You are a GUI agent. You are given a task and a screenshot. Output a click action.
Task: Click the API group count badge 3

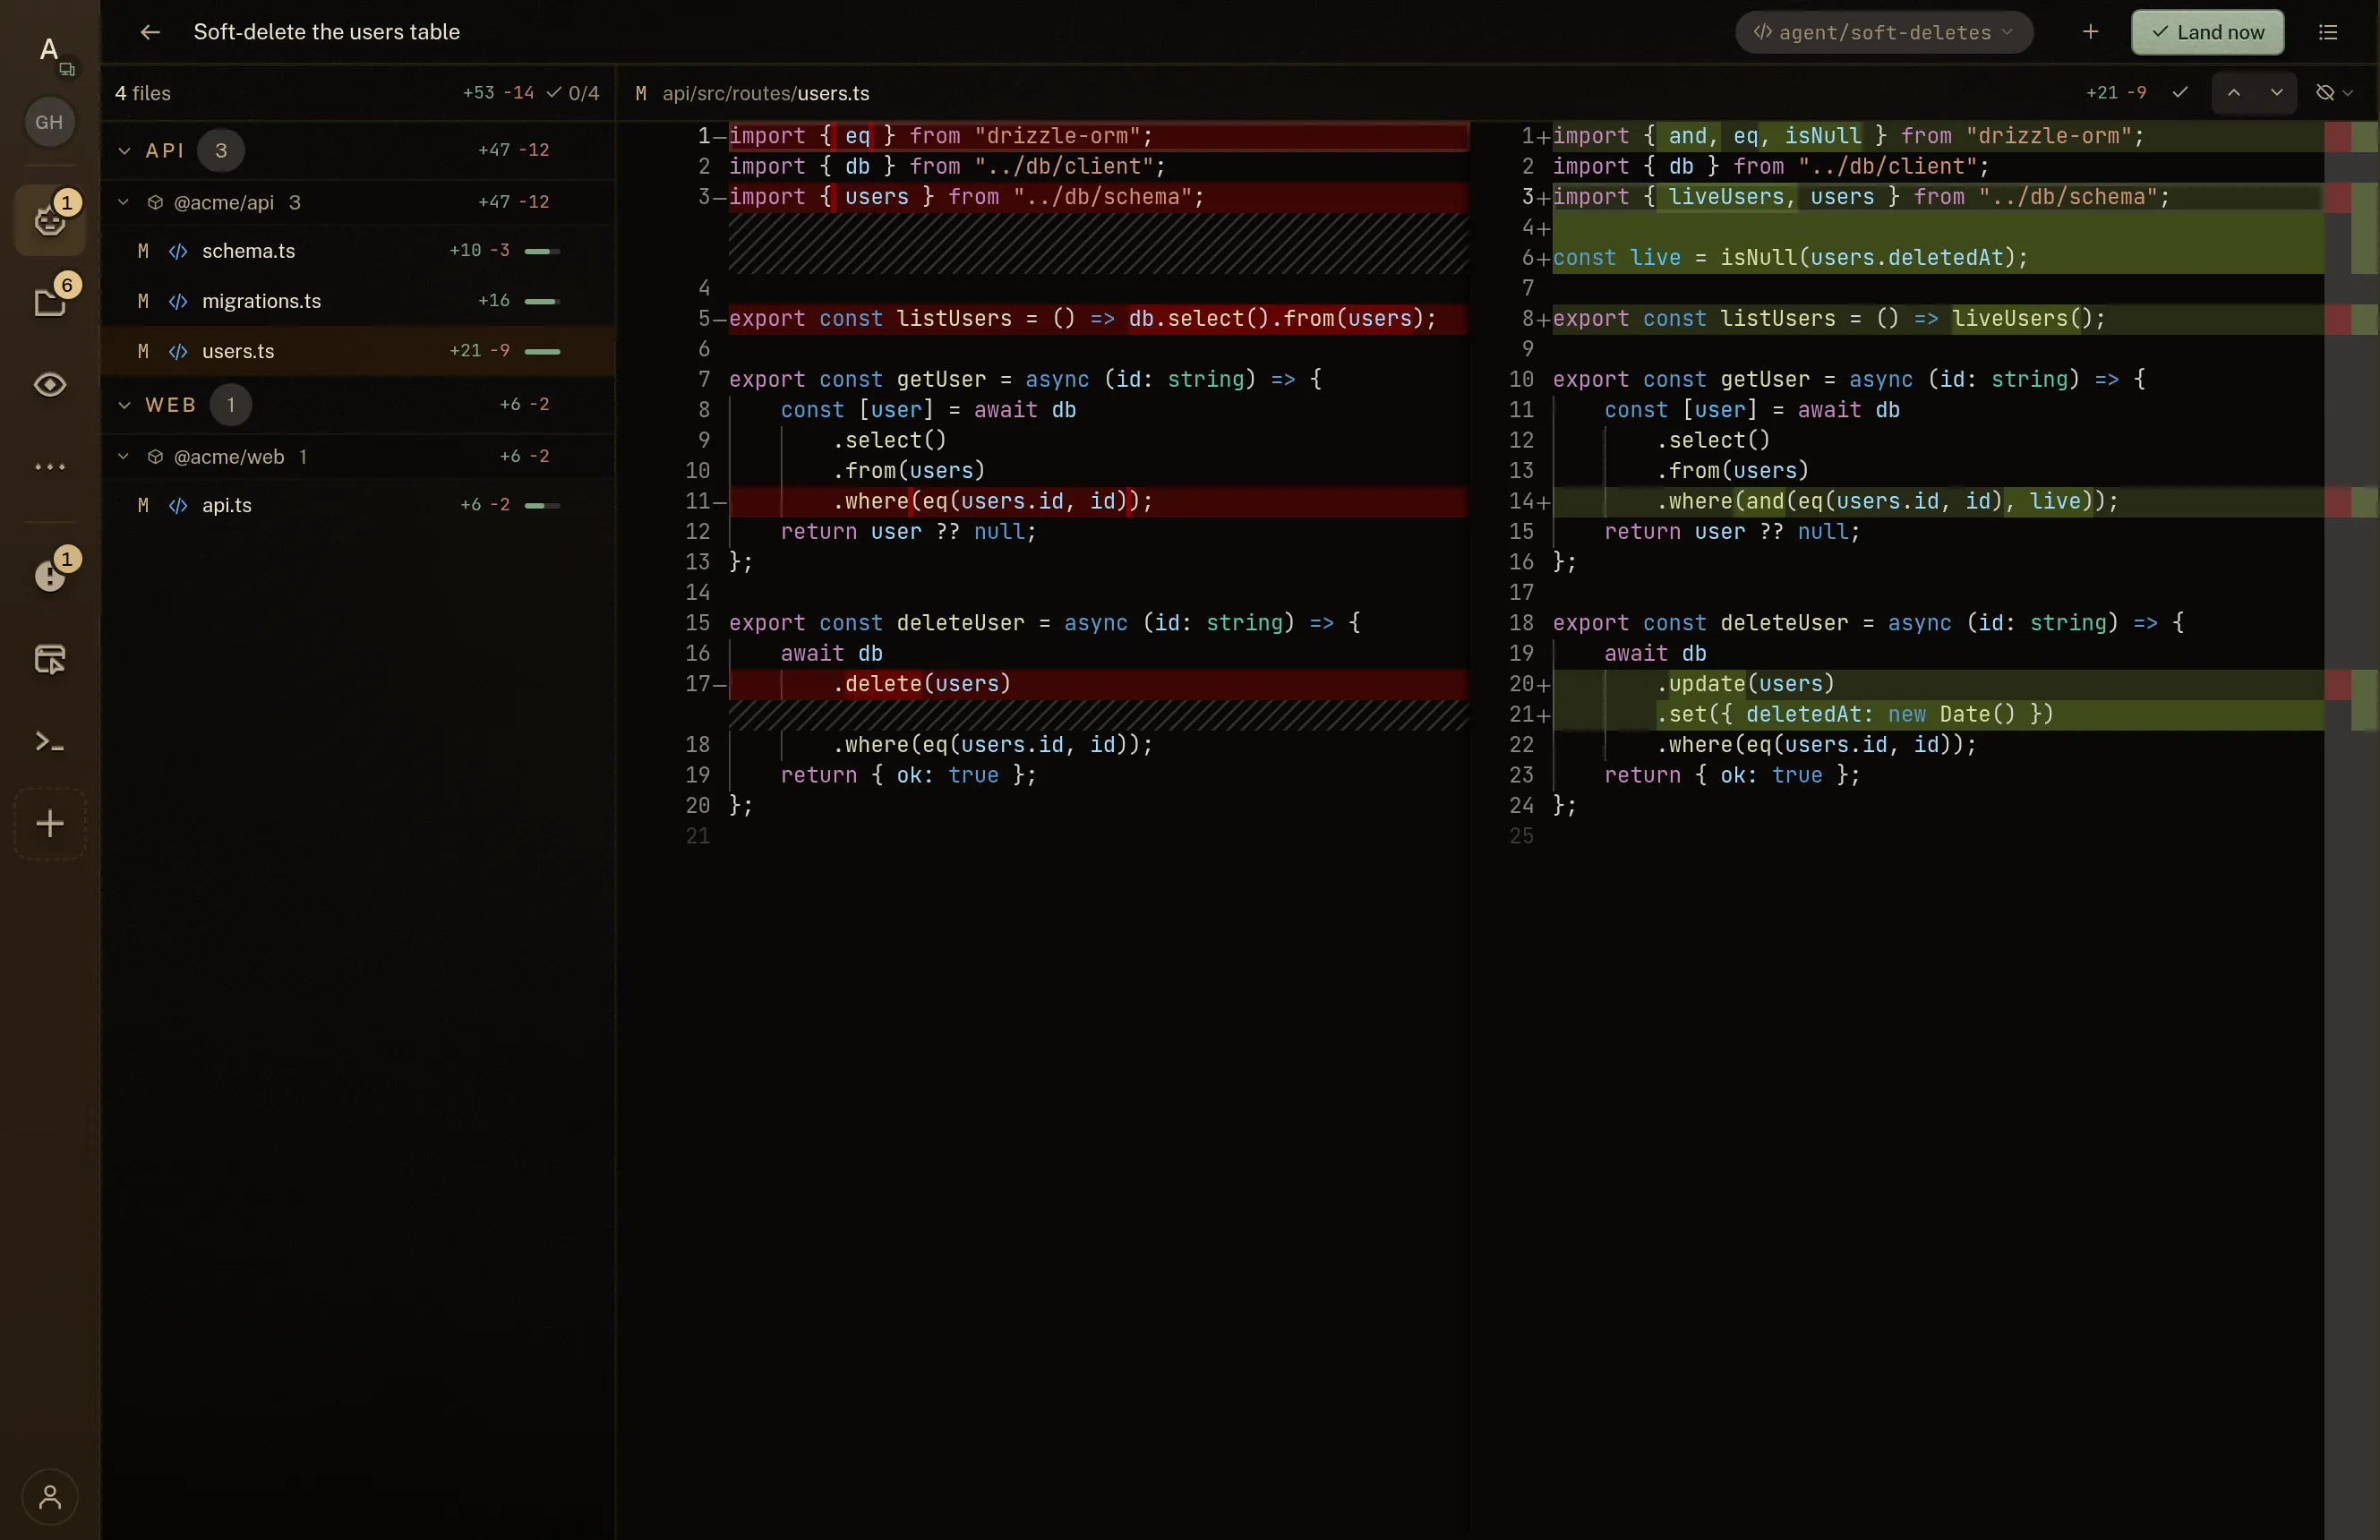click(221, 151)
